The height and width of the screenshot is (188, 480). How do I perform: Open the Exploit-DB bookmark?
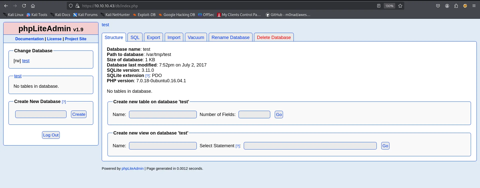144,15
